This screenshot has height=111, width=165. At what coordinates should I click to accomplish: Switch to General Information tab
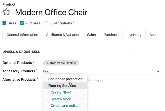pyautogui.click(x=22, y=35)
